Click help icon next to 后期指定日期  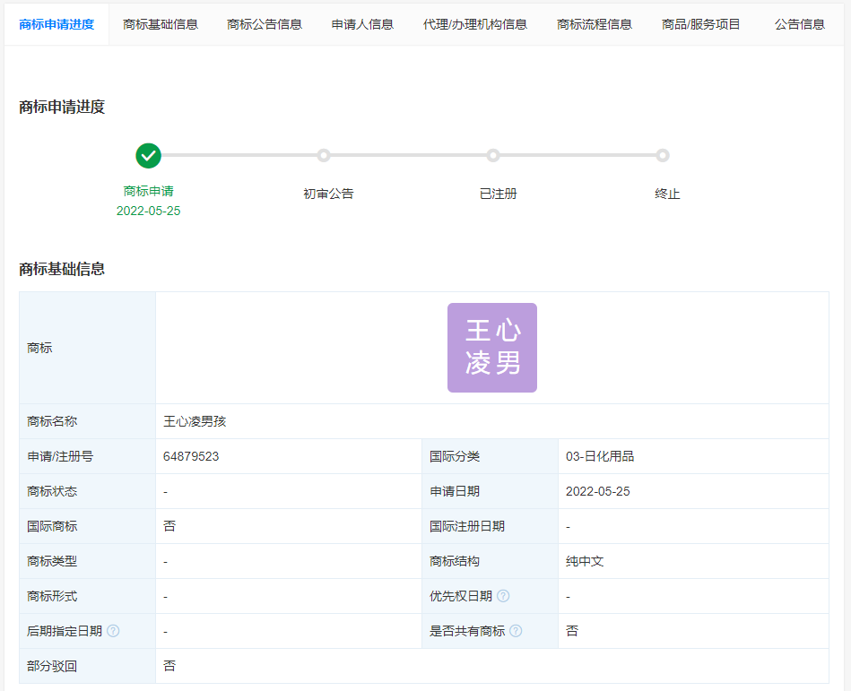[x=113, y=631]
